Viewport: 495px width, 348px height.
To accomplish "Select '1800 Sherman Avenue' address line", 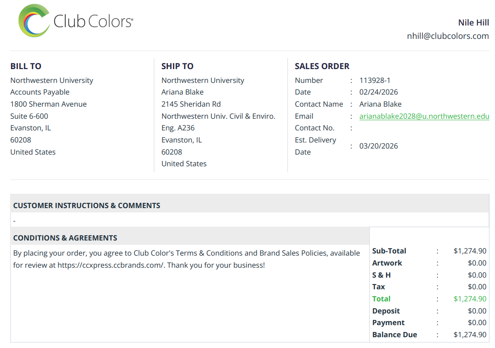I will (48, 104).
